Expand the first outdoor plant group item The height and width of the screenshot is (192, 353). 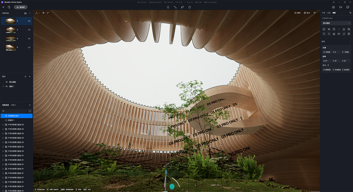tap(3, 124)
